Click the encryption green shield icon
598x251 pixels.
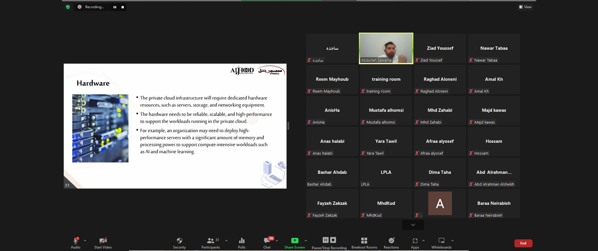(68, 7)
